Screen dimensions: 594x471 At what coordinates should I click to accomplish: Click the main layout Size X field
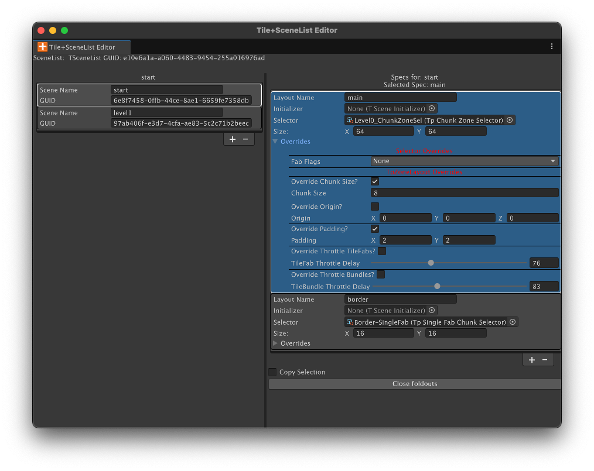pos(383,132)
